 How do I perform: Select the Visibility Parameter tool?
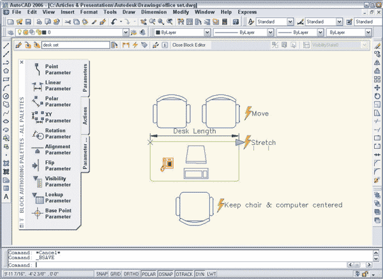51,181
